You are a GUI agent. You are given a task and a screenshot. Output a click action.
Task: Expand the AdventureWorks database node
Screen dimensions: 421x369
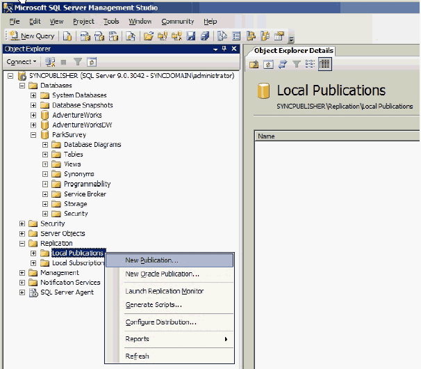pyautogui.click(x=33, y=116)
